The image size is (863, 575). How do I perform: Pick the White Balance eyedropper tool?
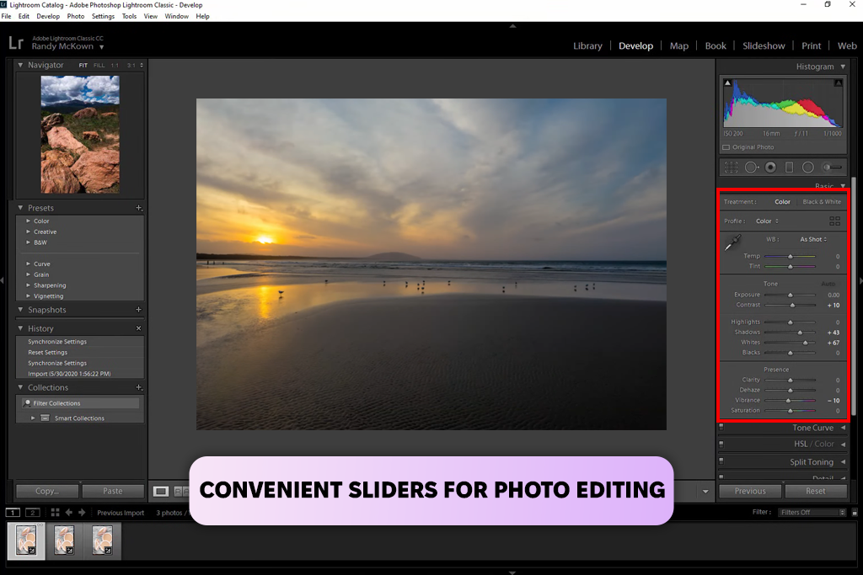coord(732,242)
